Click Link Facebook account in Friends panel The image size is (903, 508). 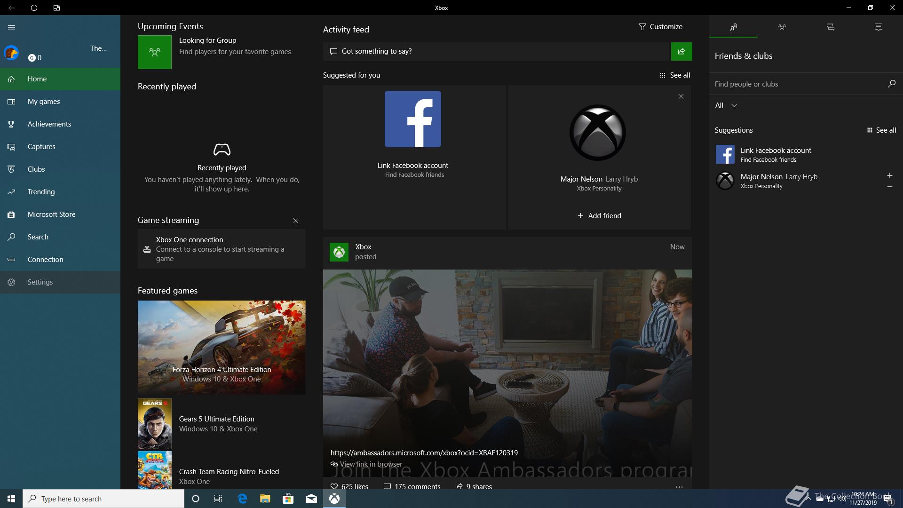coord(806,154)
